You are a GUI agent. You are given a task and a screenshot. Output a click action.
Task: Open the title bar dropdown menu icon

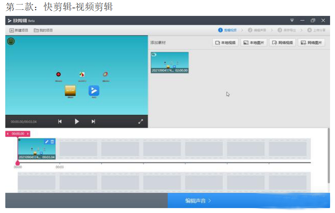click(292, 20)
